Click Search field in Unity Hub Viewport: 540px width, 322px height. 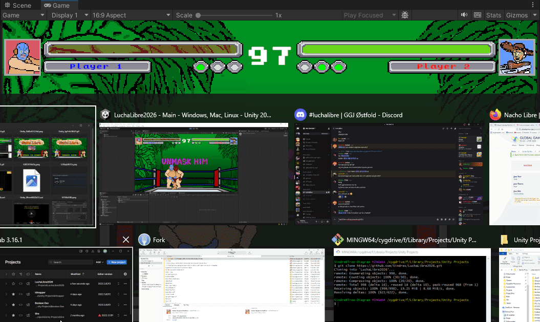(x=71, y=262)
